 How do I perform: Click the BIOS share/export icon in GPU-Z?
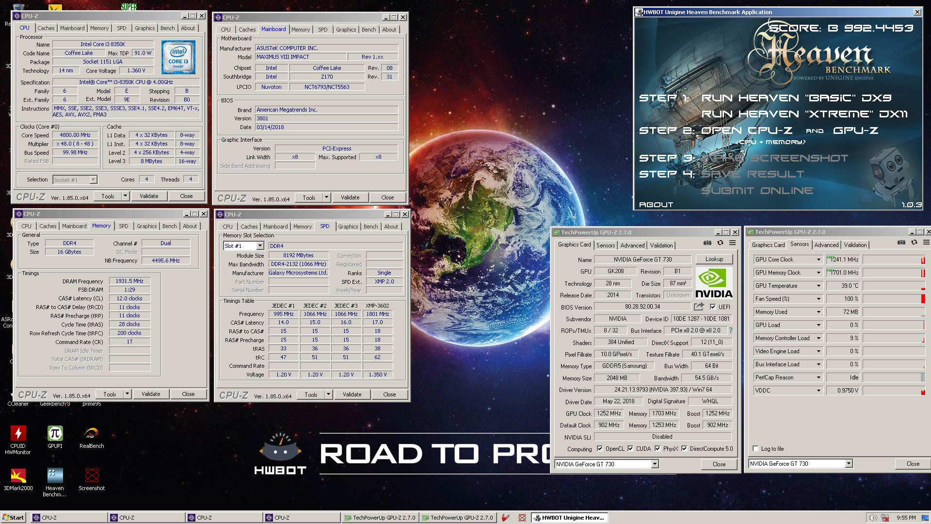point(699,307)
